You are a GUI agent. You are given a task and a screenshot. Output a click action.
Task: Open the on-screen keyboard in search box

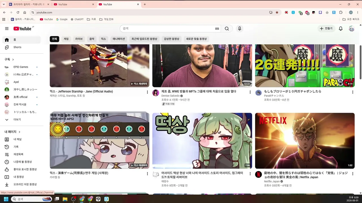(x=217, y=28)
